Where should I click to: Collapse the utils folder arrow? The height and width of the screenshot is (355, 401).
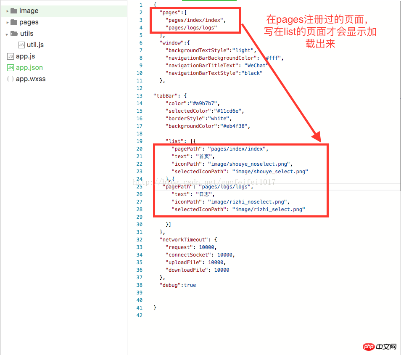point(7,34)
